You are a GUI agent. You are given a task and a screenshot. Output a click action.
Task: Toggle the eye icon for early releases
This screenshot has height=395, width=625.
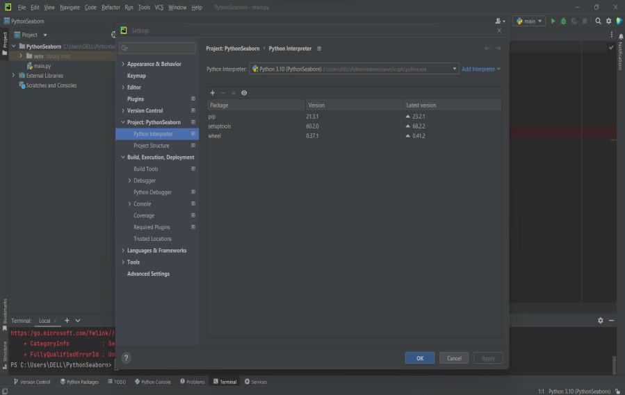point(244,93)
